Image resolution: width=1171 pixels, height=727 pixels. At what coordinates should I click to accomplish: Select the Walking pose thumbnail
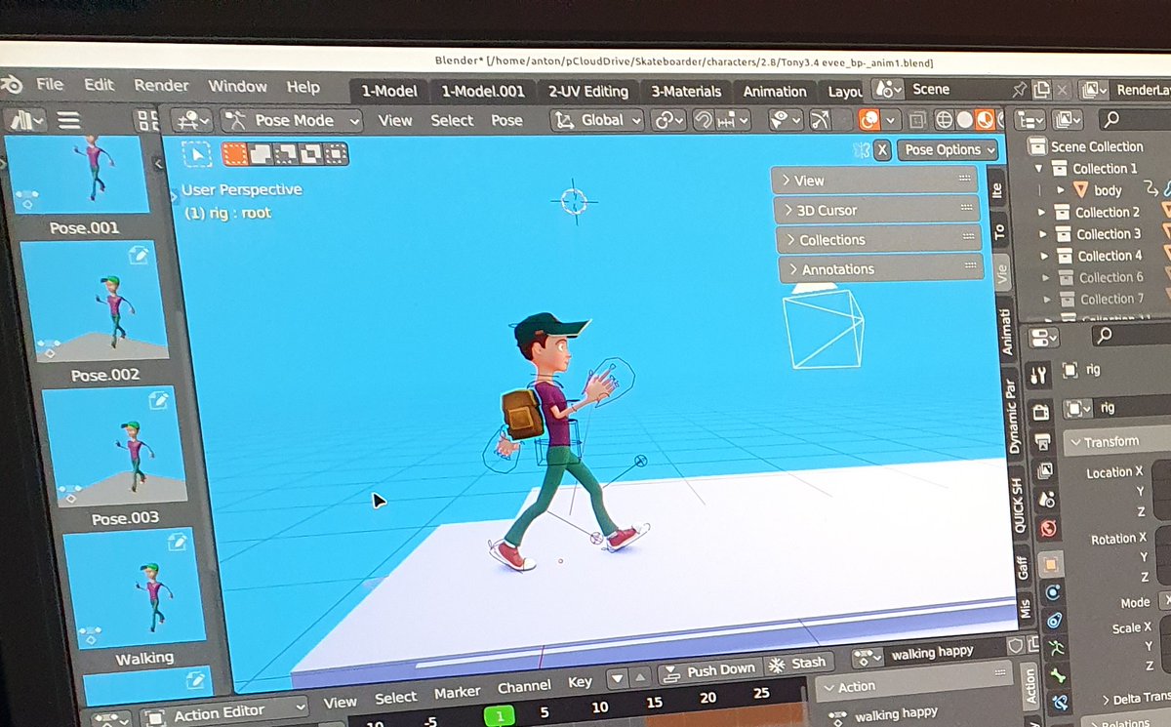(x=133, y=587)
